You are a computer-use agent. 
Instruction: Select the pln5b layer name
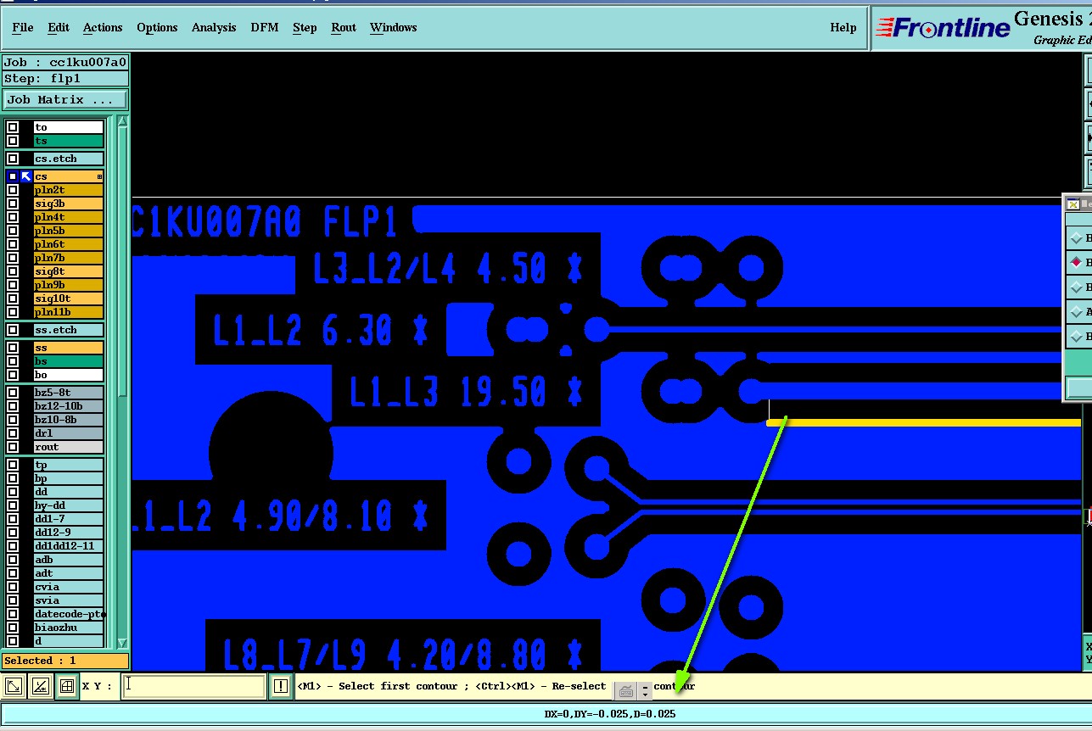(68, 231)
